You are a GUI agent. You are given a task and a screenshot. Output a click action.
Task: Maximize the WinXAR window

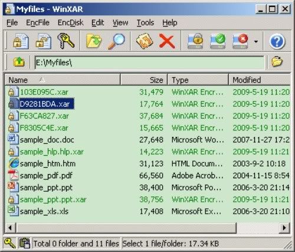pos(273,9)
